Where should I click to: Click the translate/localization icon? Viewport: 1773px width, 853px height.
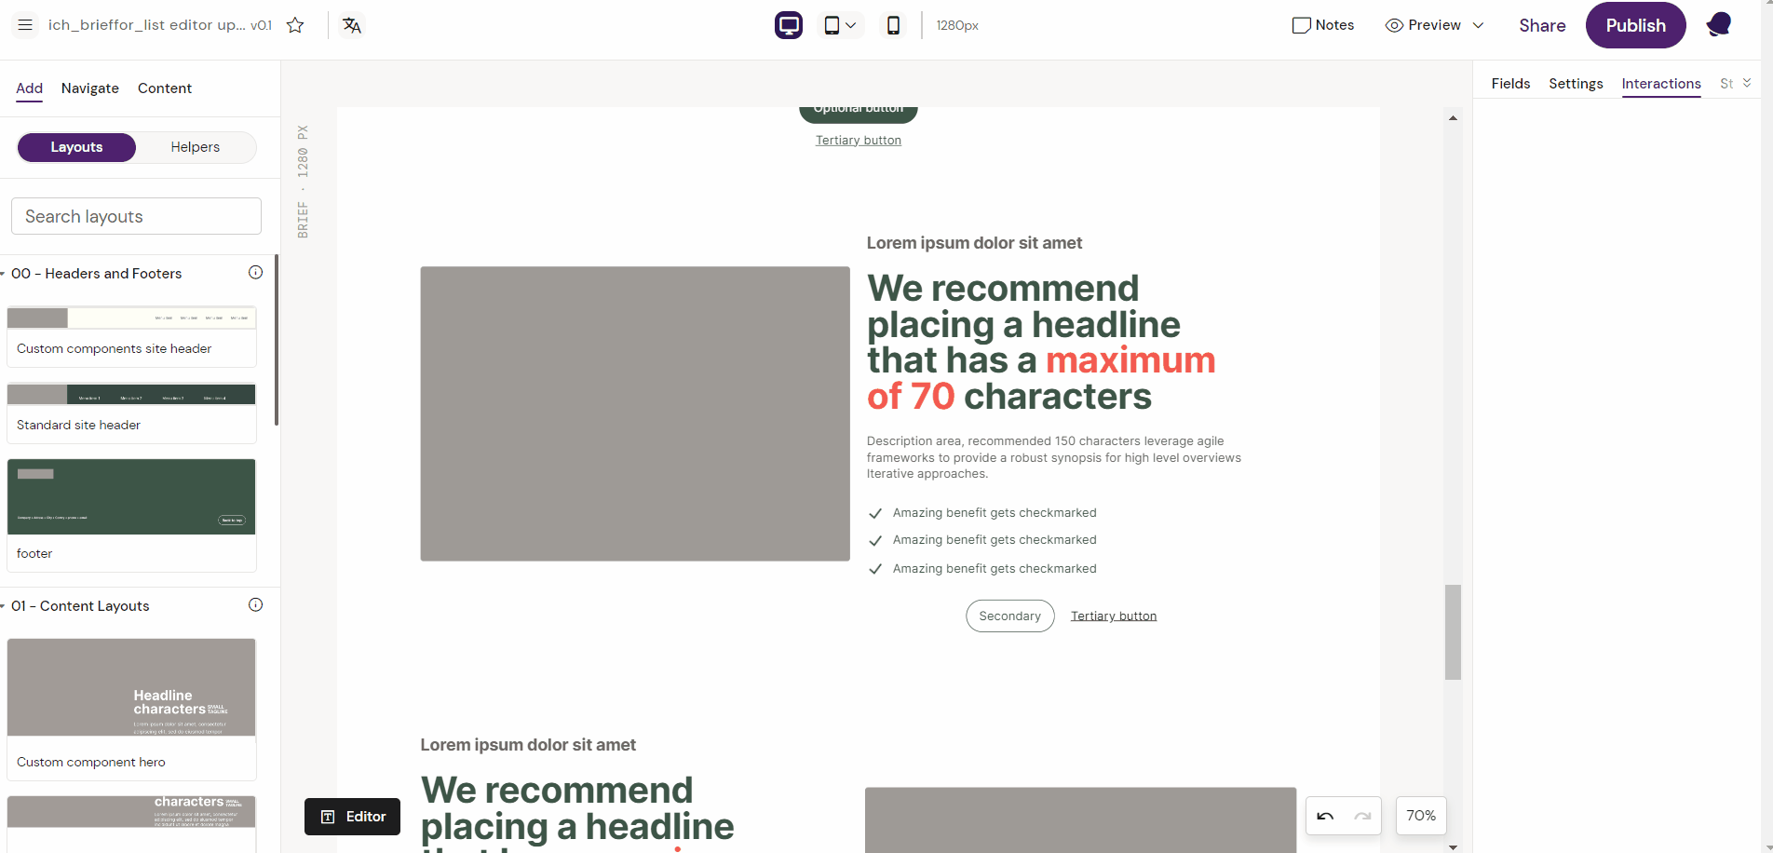[x=352, y=25]
